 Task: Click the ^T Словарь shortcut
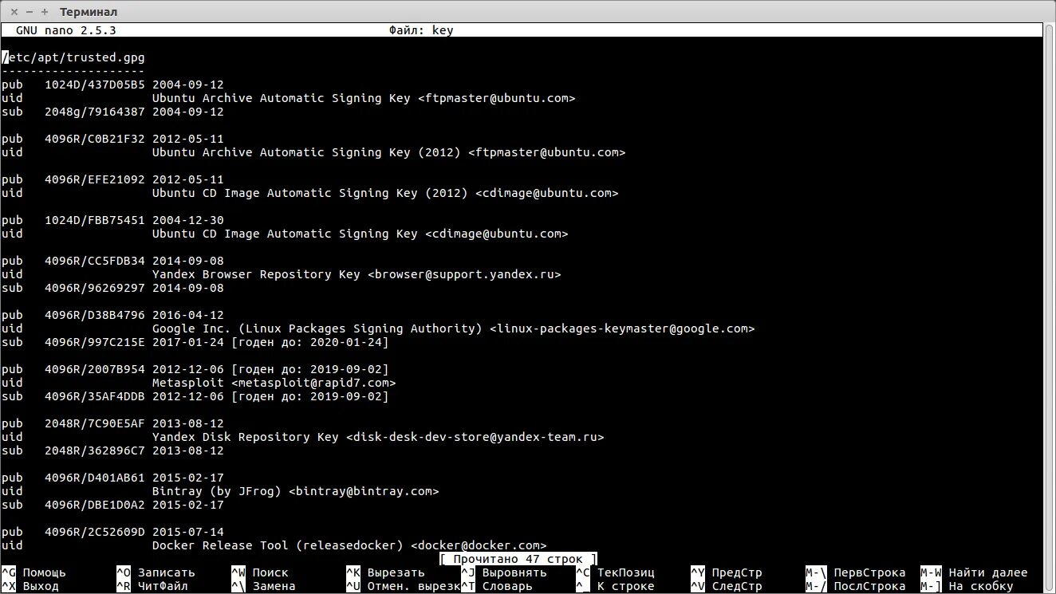pos(497,586)
